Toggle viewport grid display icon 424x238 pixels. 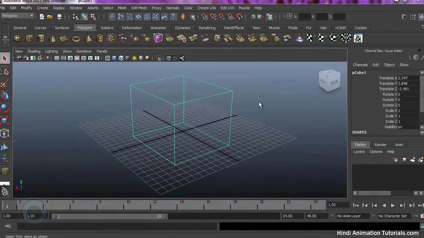pyautogui.click(x=57, y=58)
